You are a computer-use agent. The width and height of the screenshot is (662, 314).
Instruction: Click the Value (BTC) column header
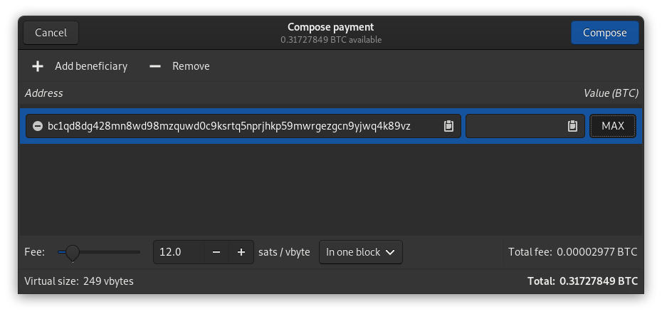610,93
